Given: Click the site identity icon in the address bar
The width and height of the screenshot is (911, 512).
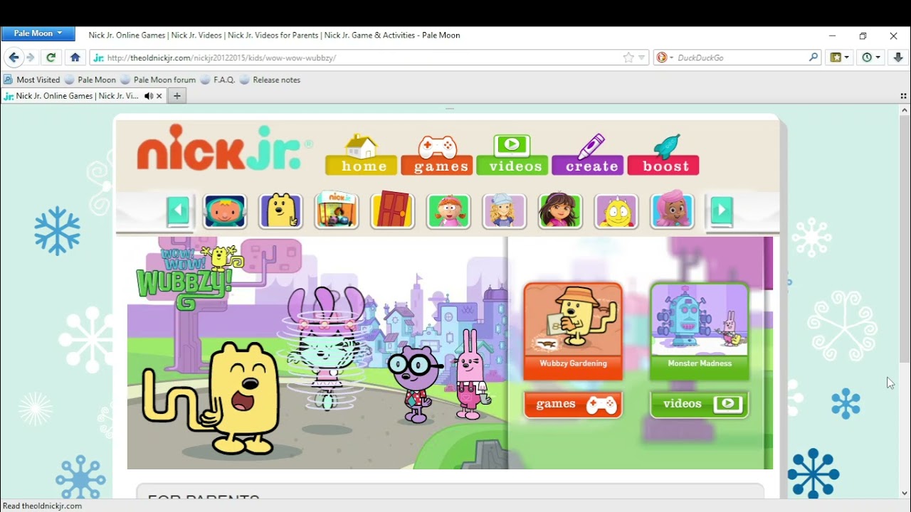Looking at the screenshot, I should pos(98,58).
